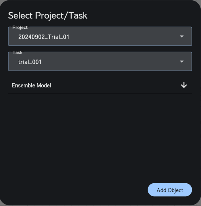This screenshot has height=206, width=201.
Task: Click the small Project field label
Action: click(20, 27)
